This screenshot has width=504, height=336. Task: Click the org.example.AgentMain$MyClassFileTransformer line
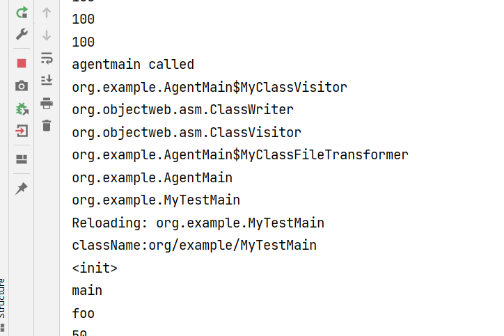click(239, 154)
